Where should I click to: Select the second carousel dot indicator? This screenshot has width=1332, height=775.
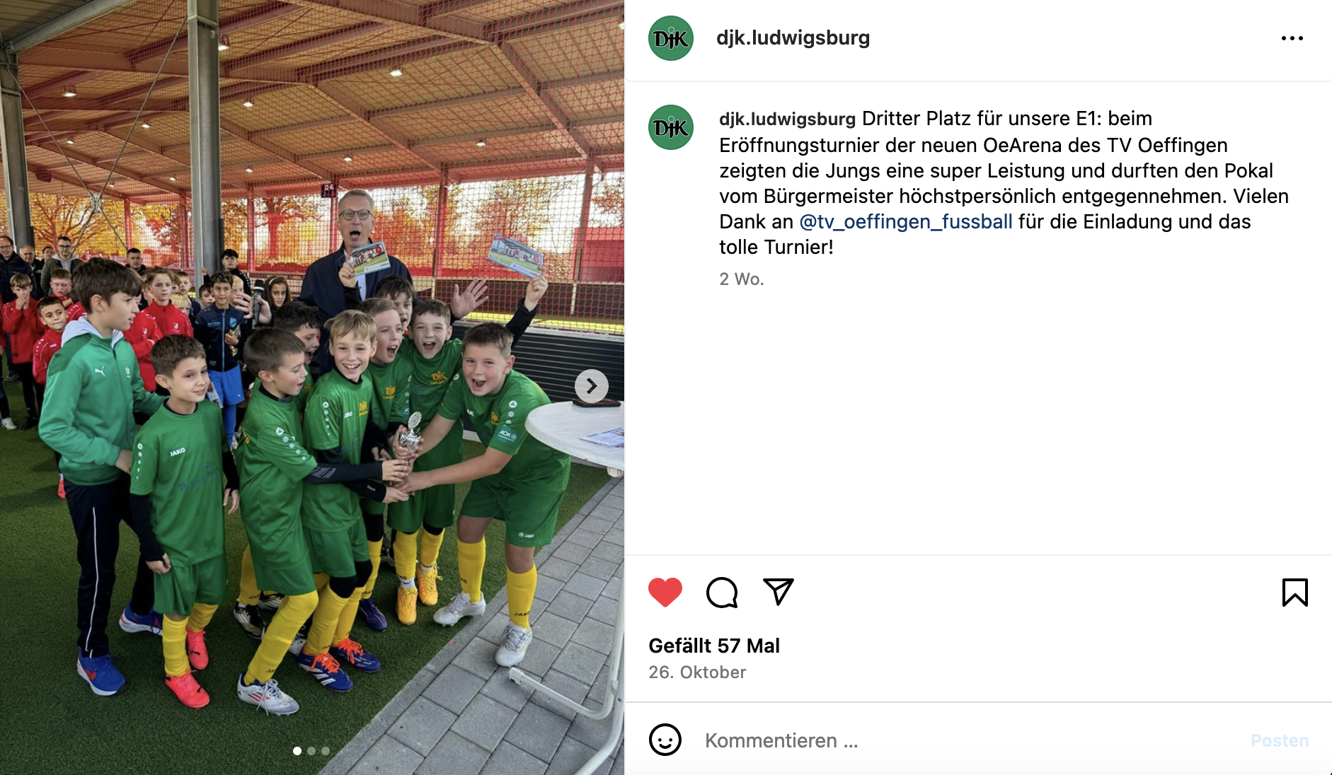tap(311, 751)
